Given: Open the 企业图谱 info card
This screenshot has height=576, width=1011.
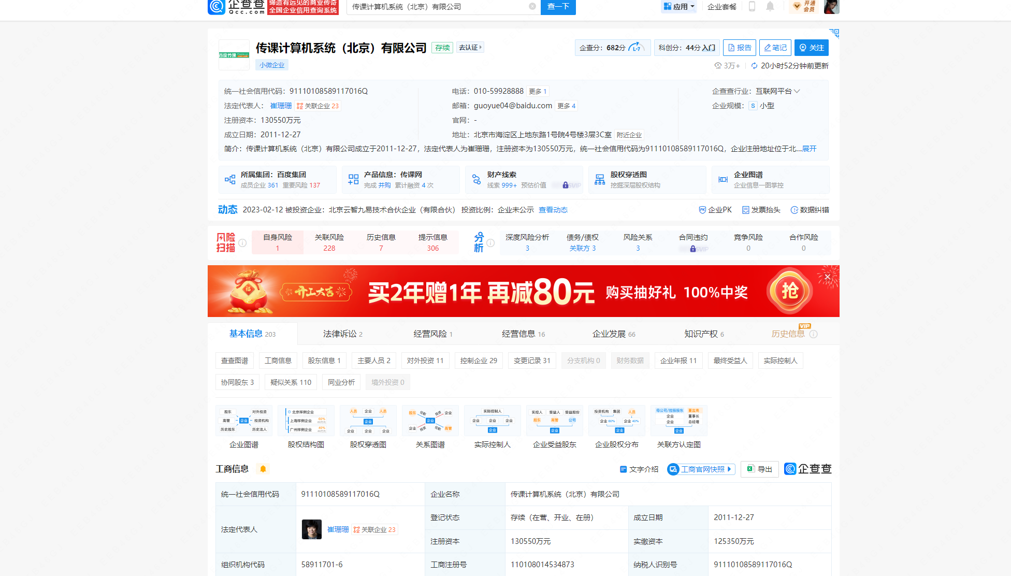Looking at the screenshot, I should (x=770, y=180).
